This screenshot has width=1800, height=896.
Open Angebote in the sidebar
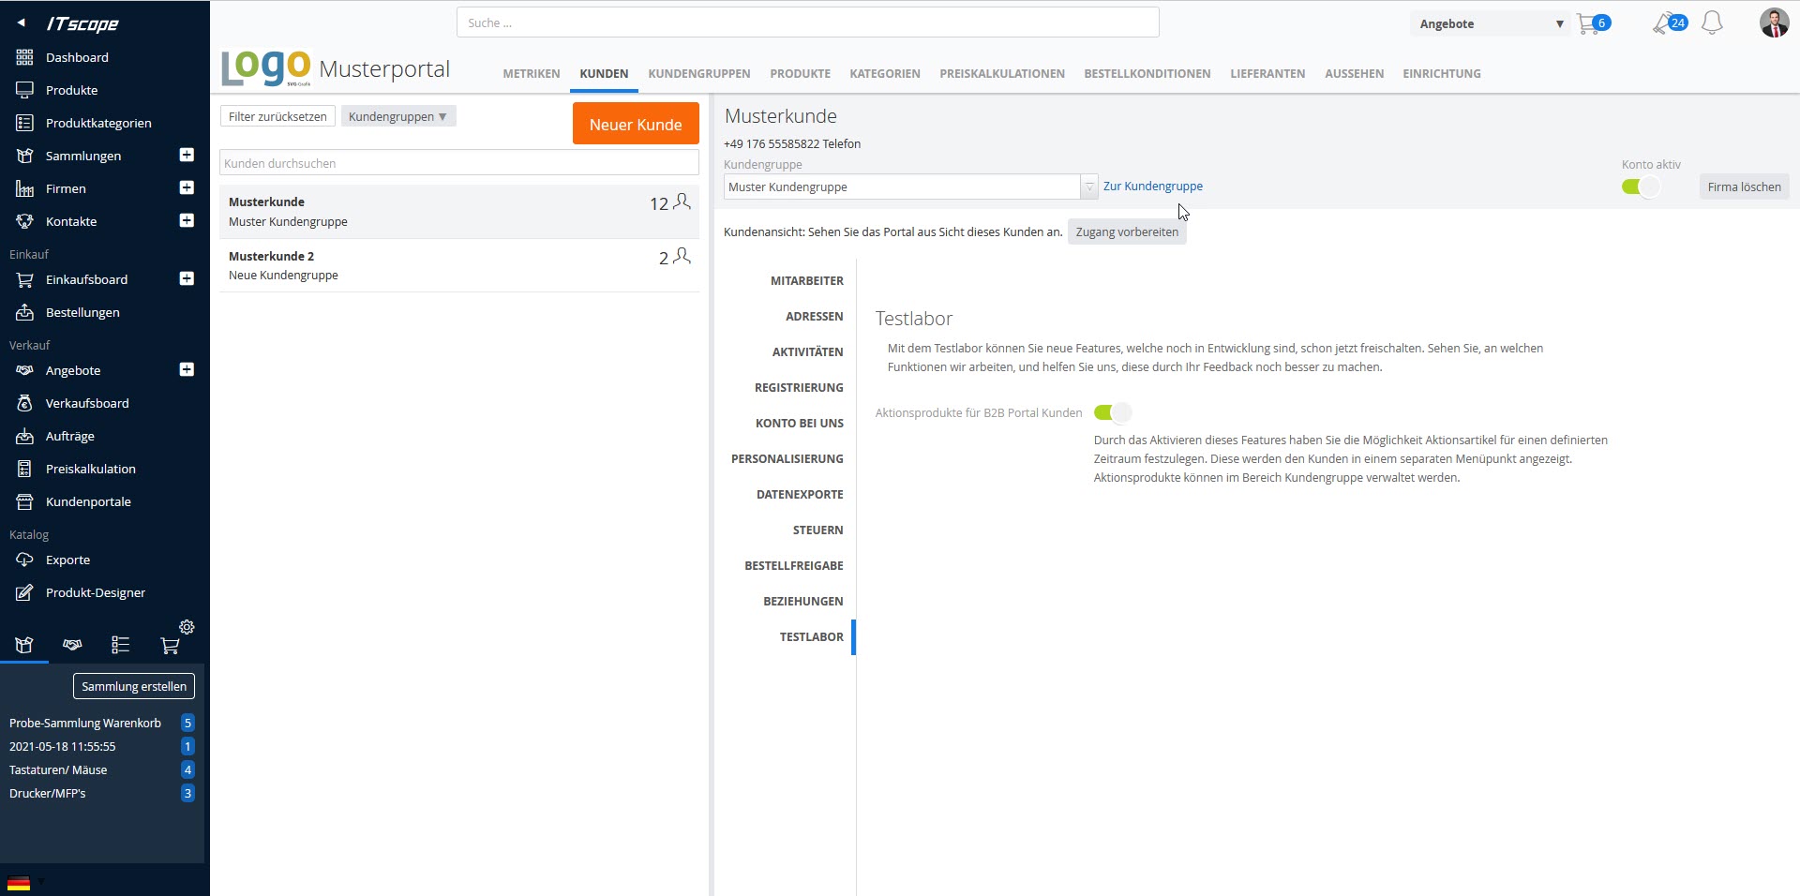[x=73, y=370]
